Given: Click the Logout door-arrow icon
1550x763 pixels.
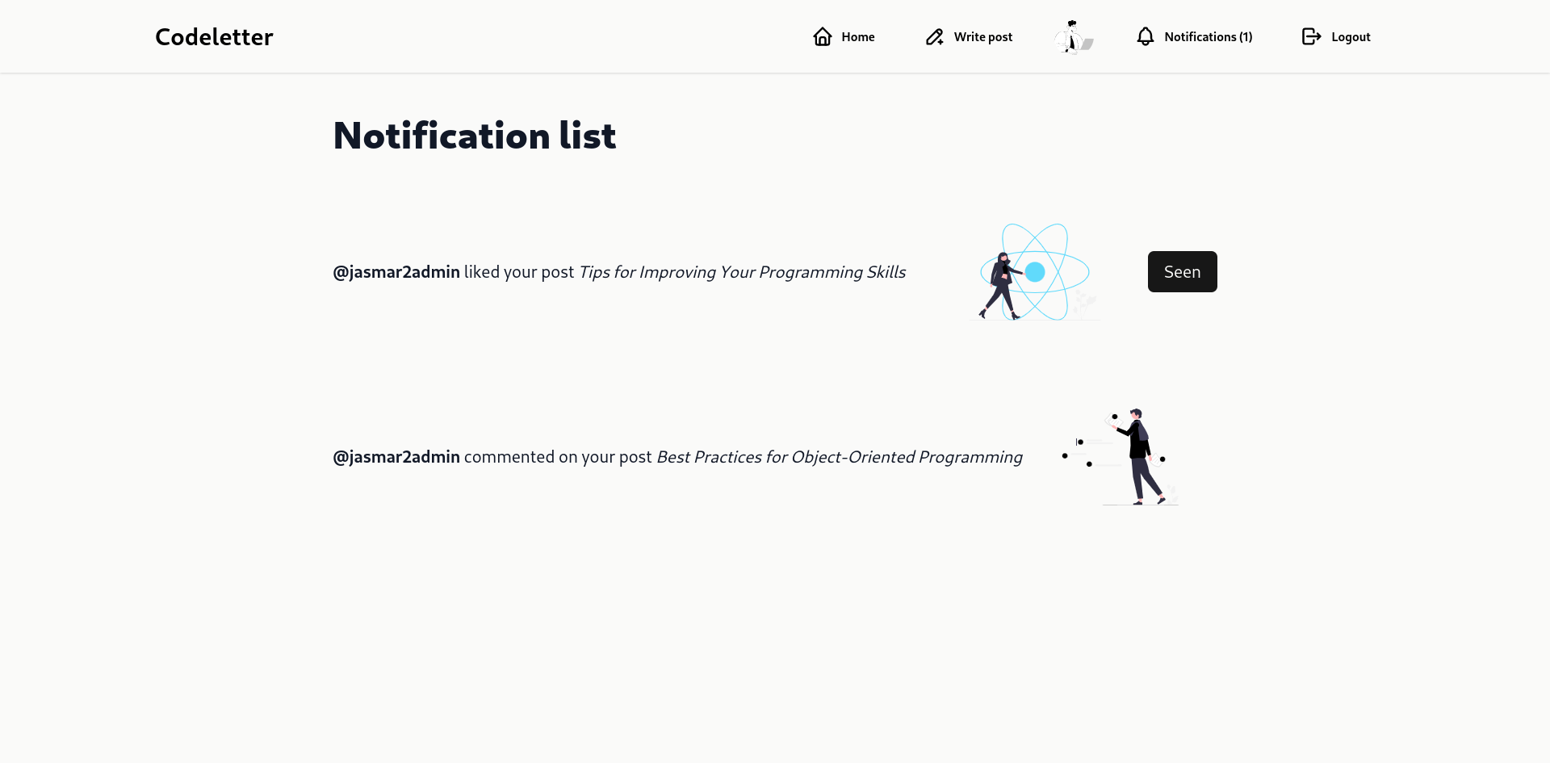Looking at the screenshot, I should (x=1312, y=36).
